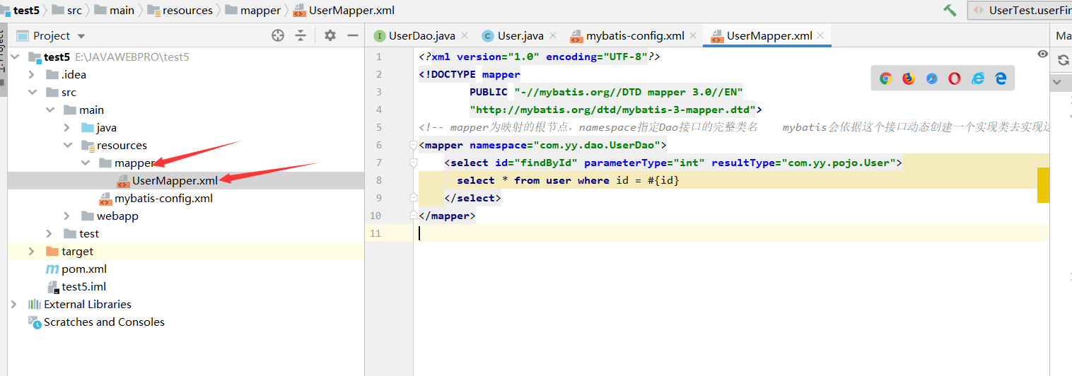Screen dimensions: 1072x376
Task: Open the UserTest.userFir run configuration dropdown
Action: pos(1020,10)
